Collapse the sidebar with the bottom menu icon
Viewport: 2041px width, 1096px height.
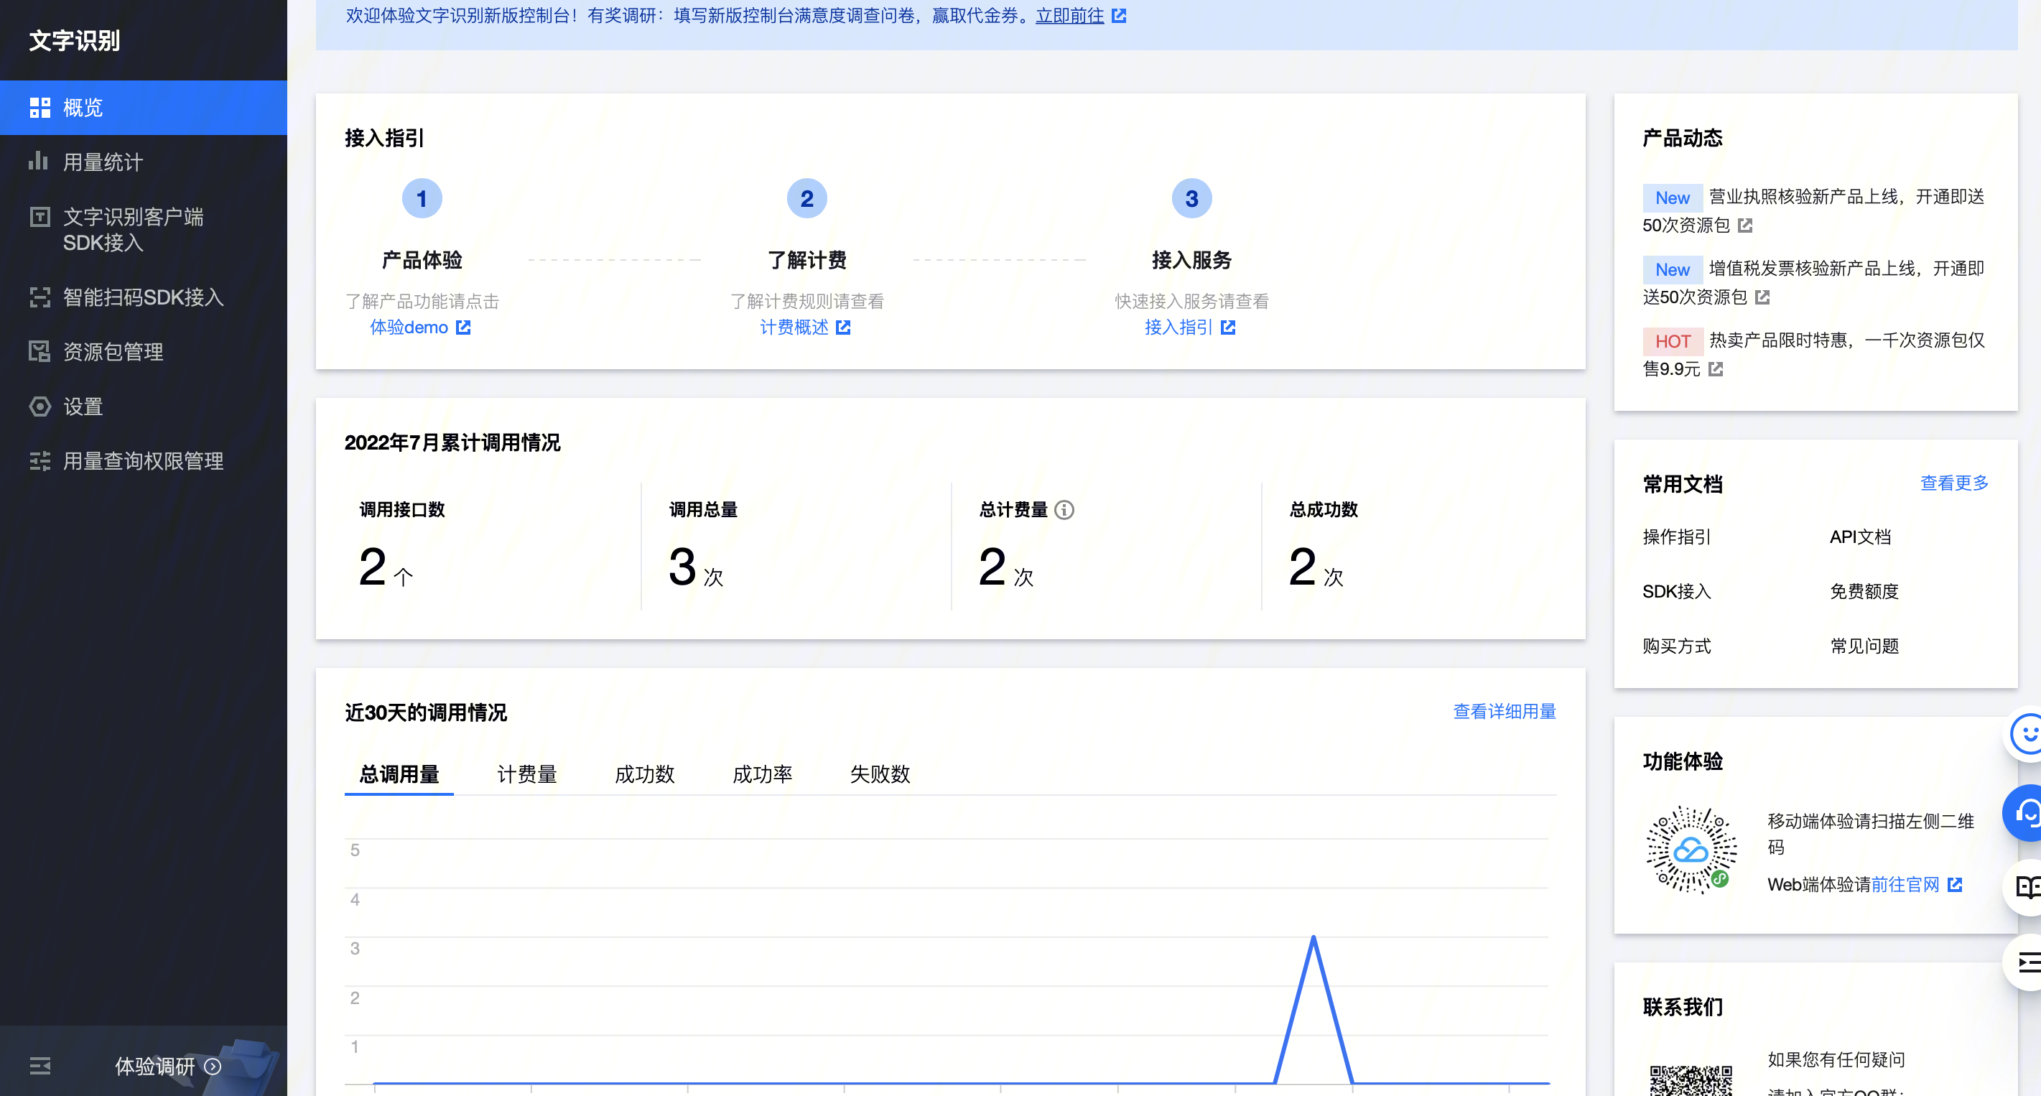click(x=39, y=1066)
